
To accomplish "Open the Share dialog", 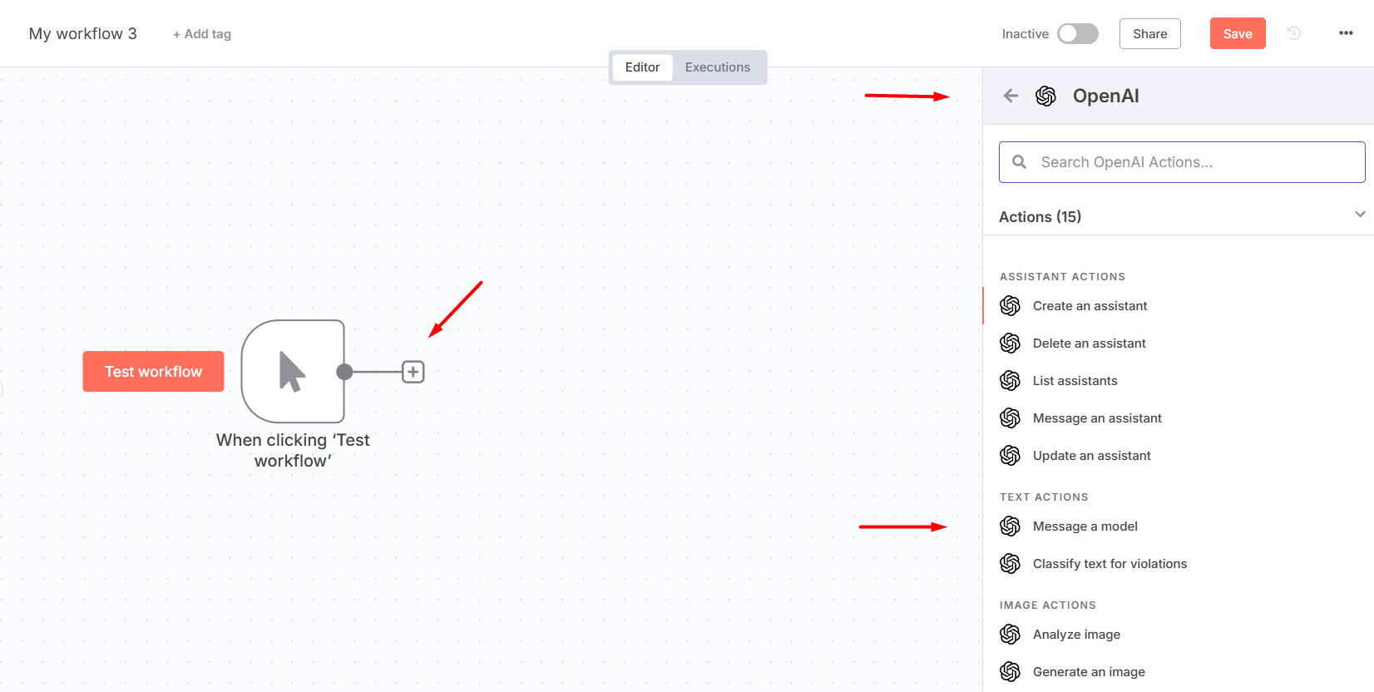I will click(1149, 33).
